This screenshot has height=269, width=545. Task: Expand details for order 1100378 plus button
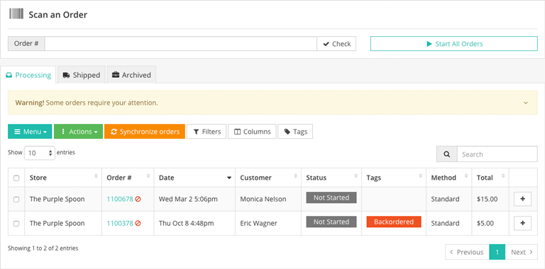pyautogui.click(x=522, y=223)
